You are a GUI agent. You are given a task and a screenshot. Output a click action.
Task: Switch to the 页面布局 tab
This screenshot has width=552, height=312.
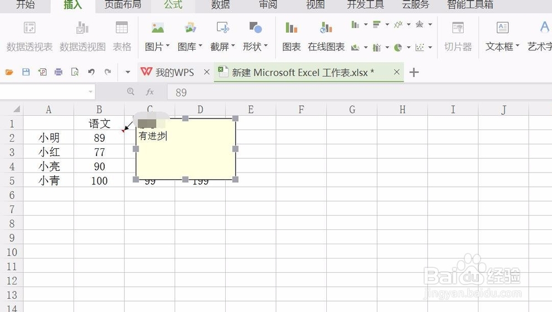coord(123,4)
